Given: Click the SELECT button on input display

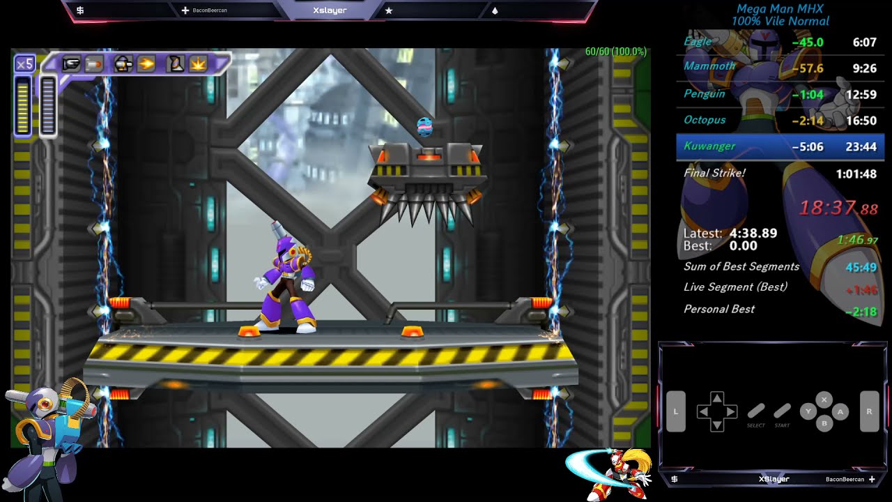Looking at the screenshot, I should [x=756, y=411].
